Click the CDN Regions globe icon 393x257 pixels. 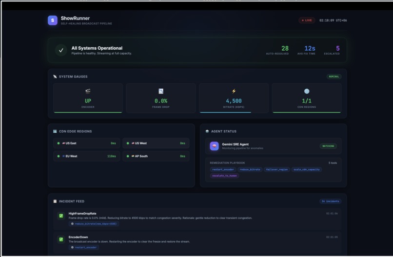pos(307,91)
